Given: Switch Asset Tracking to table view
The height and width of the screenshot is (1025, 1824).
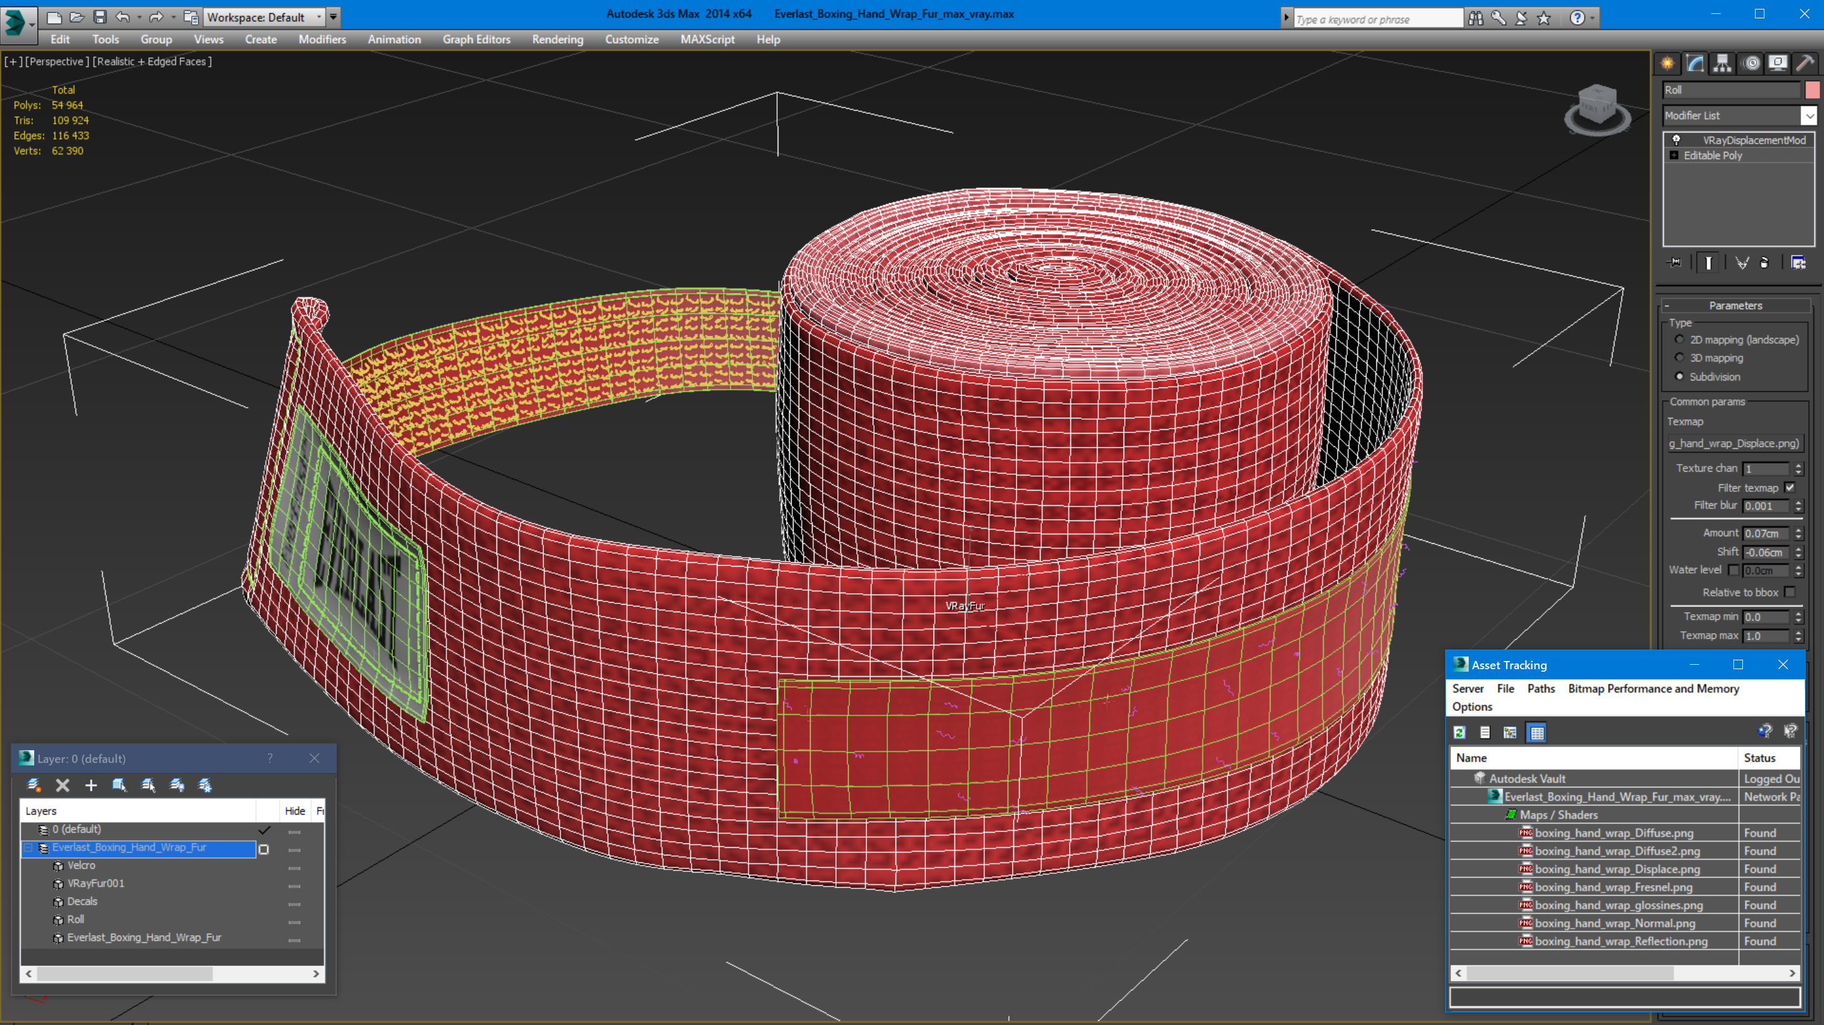Looking at the screenshot, I should pyautogui.click(x=1536, y=732).
